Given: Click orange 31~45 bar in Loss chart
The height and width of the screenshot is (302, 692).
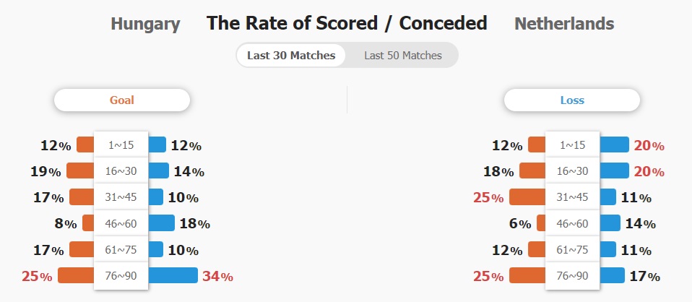Looking at the screenshot, I should 527,197.
